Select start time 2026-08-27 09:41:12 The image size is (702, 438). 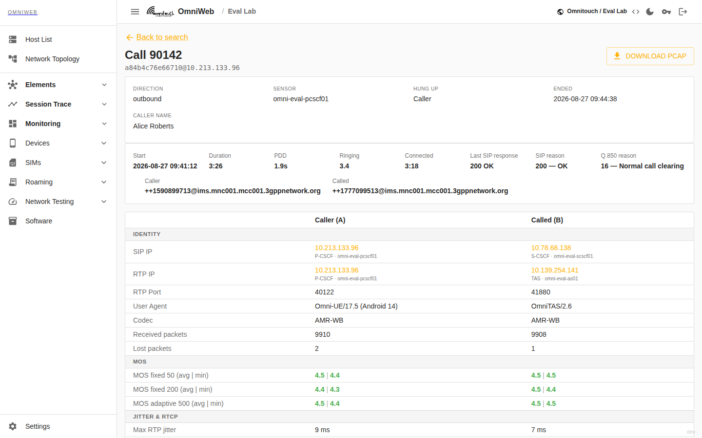(x=165, y=166)
